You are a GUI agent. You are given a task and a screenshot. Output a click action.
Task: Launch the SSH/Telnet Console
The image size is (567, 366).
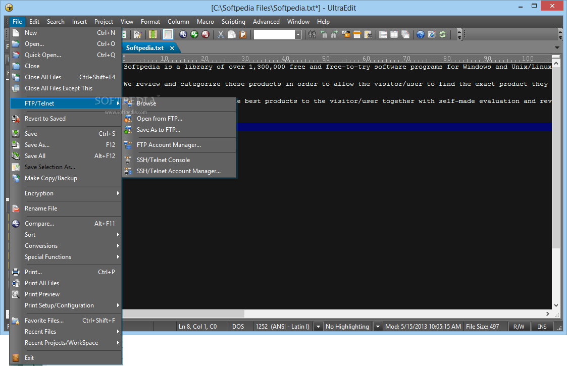179,160
